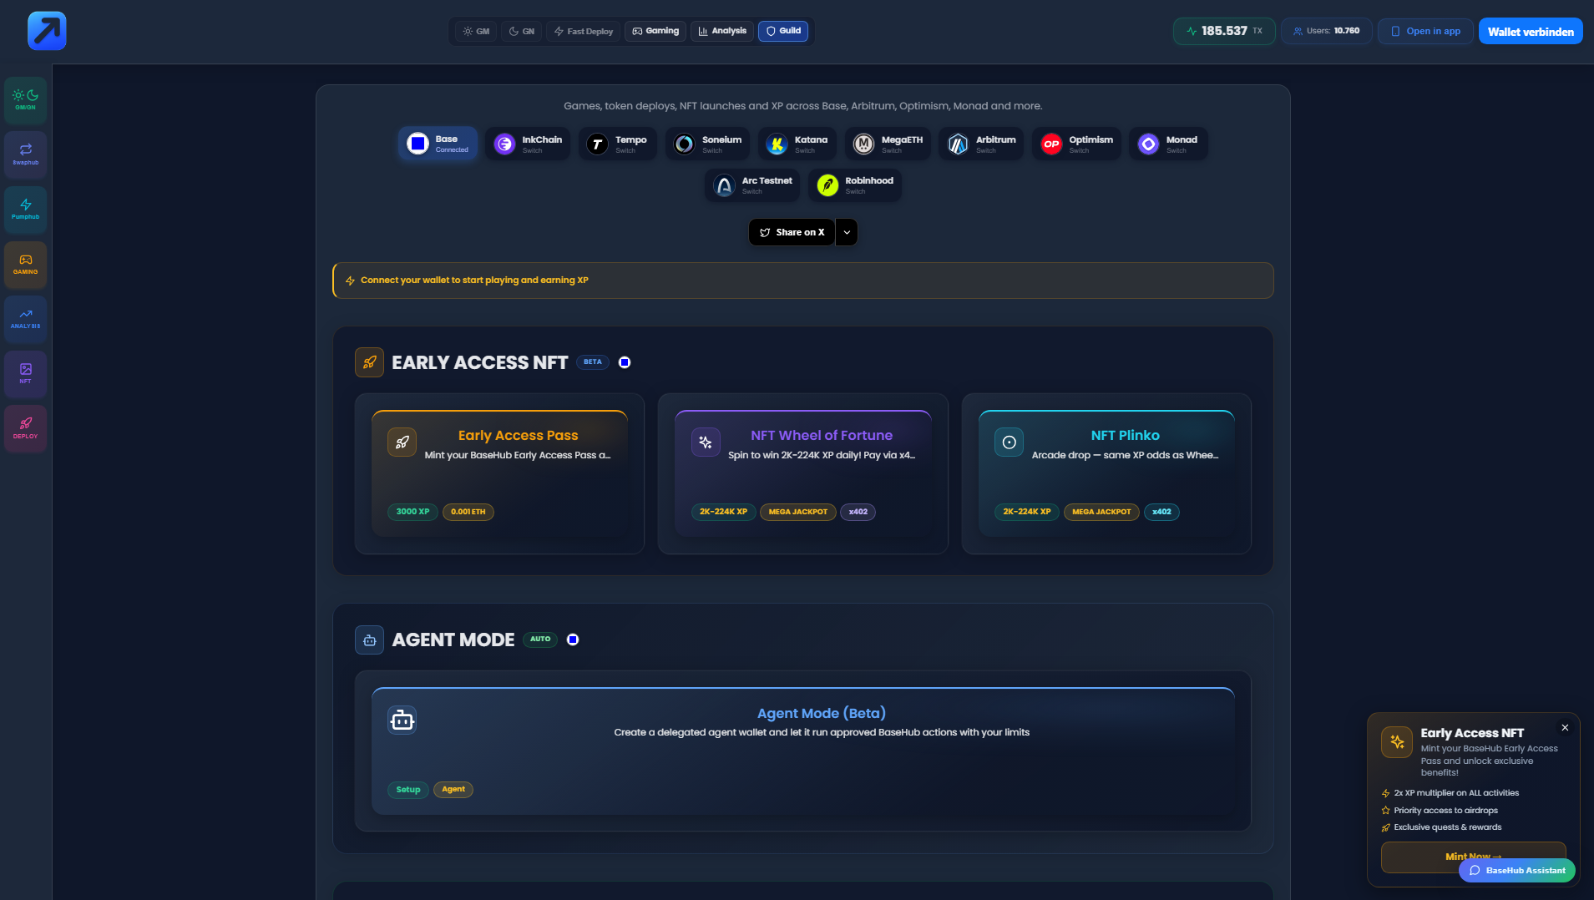
Task: Click the 185.537 TX counter
Action: pos(1224,31)
